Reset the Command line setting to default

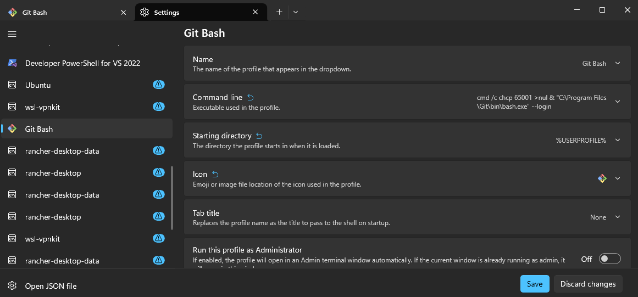click(250, 98)
